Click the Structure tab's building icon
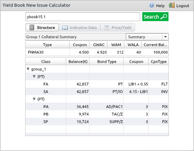This screenshot has height=151, width=194. (x=32, y=28)
